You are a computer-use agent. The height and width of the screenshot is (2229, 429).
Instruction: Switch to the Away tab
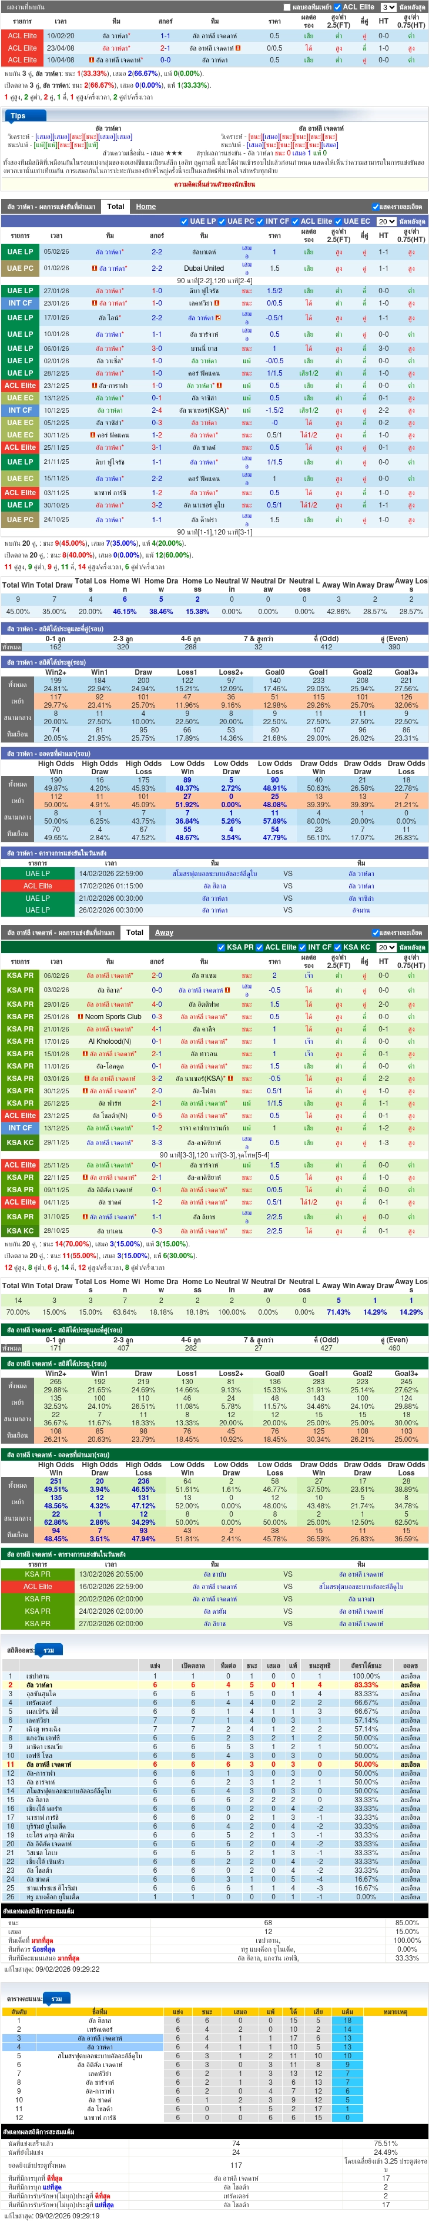pos(164,932)
